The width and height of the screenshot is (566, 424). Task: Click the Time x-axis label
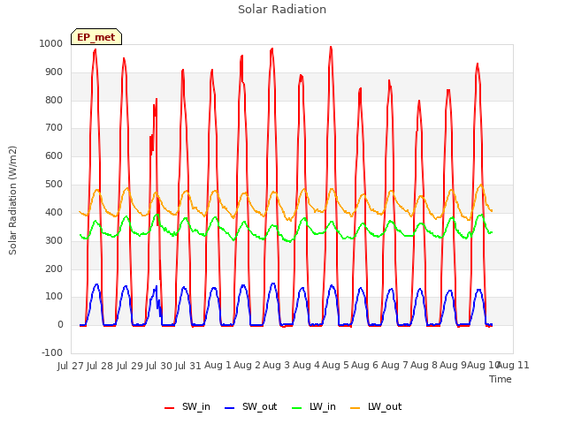coord(501,379)
